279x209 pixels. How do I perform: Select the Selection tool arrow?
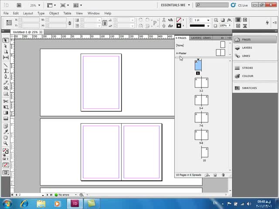pos(6,40)
